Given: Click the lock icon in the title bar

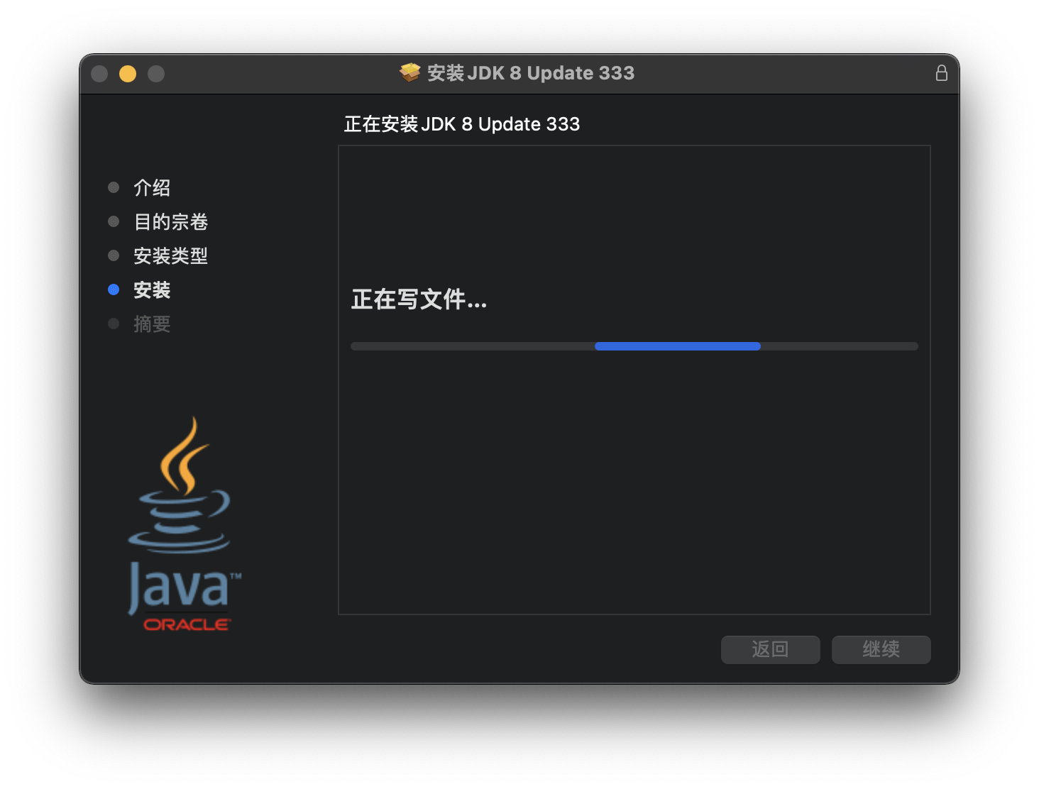Looking at the screenshot, I should (942, 72).
